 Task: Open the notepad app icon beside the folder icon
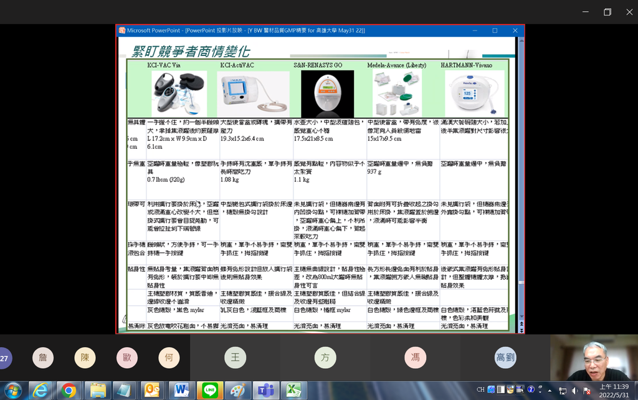point(123,391)
